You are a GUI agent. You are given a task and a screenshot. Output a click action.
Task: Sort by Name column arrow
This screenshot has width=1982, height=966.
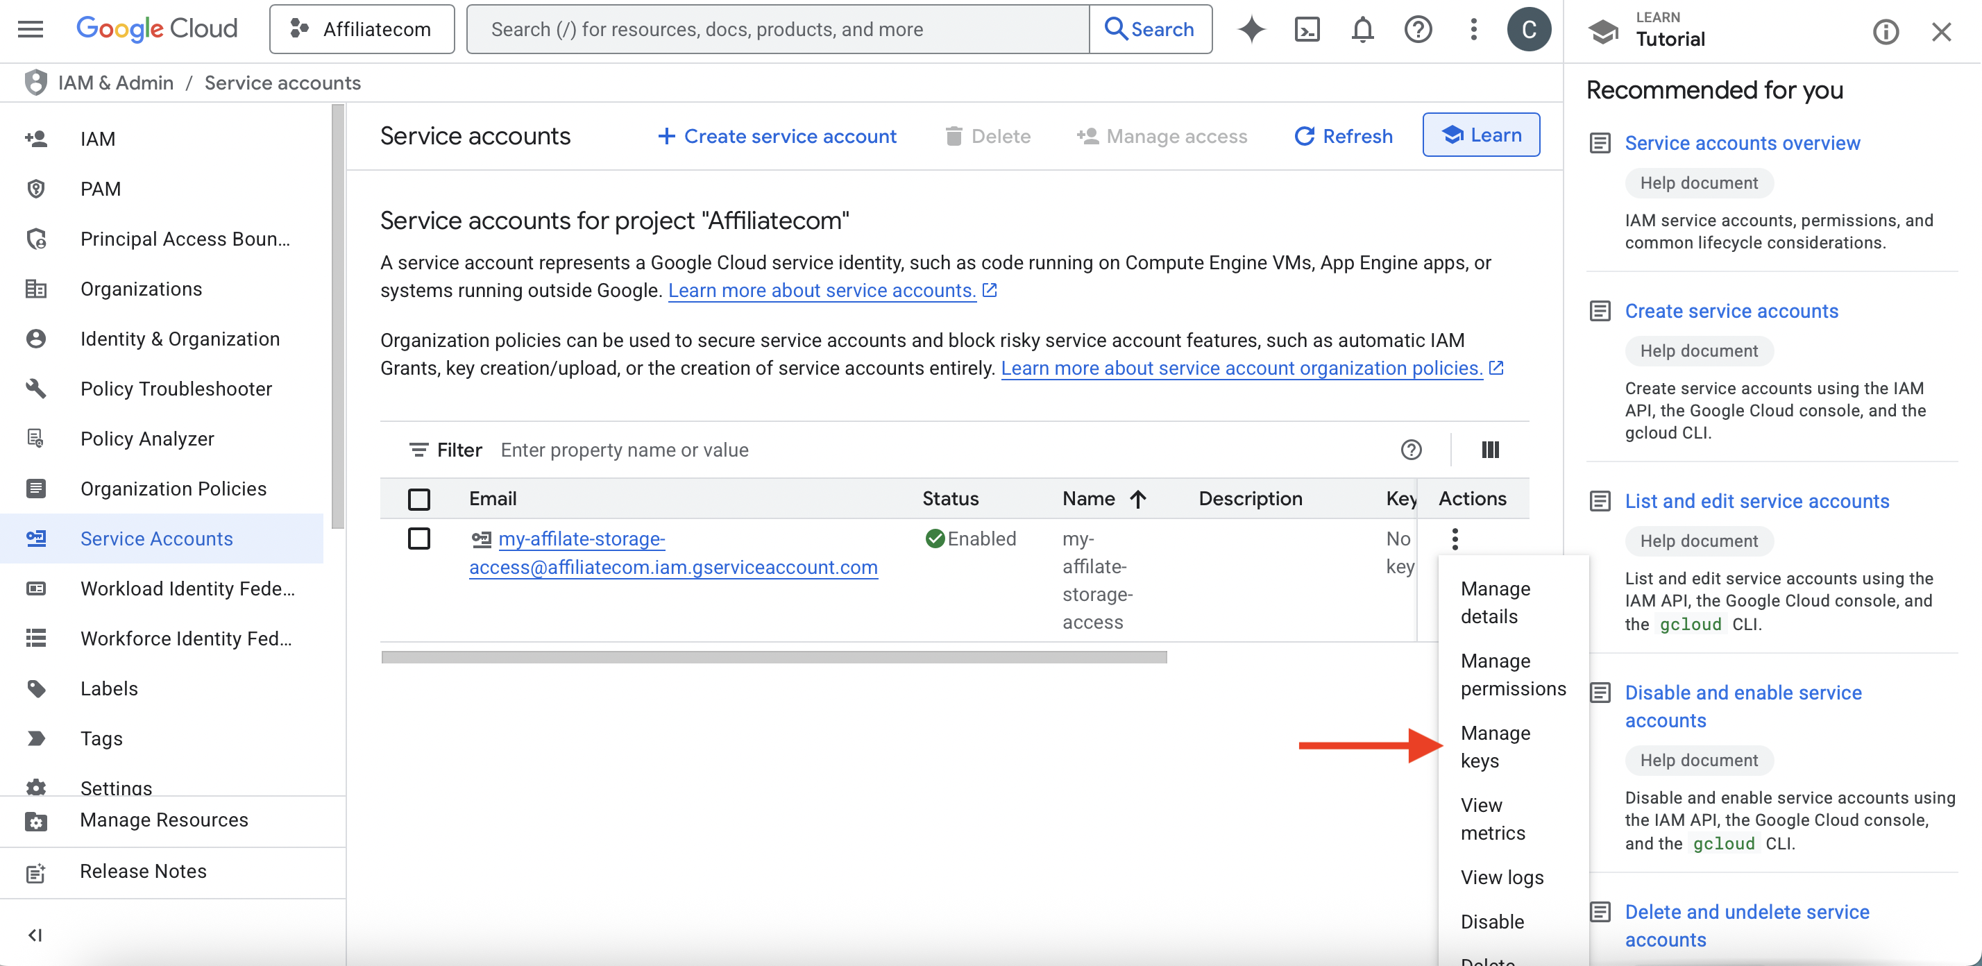(x=1138, y=499)
